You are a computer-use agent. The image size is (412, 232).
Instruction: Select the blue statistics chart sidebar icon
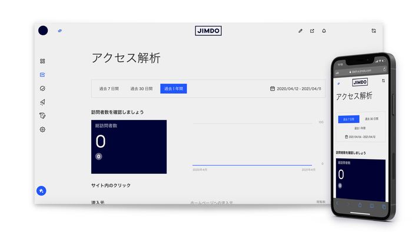pos(42,75)
